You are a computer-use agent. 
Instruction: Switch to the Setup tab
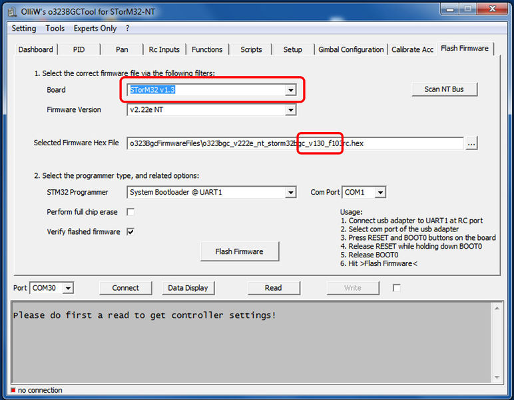click(293, 49)
